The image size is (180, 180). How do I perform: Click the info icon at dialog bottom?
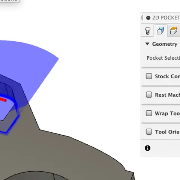[x=147, y=148]
